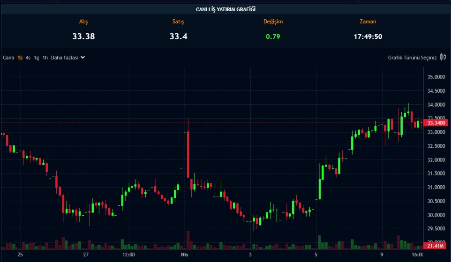
Task: Click the Zaman timestamp 17:49:50
Action: click(x=368, y=36)
